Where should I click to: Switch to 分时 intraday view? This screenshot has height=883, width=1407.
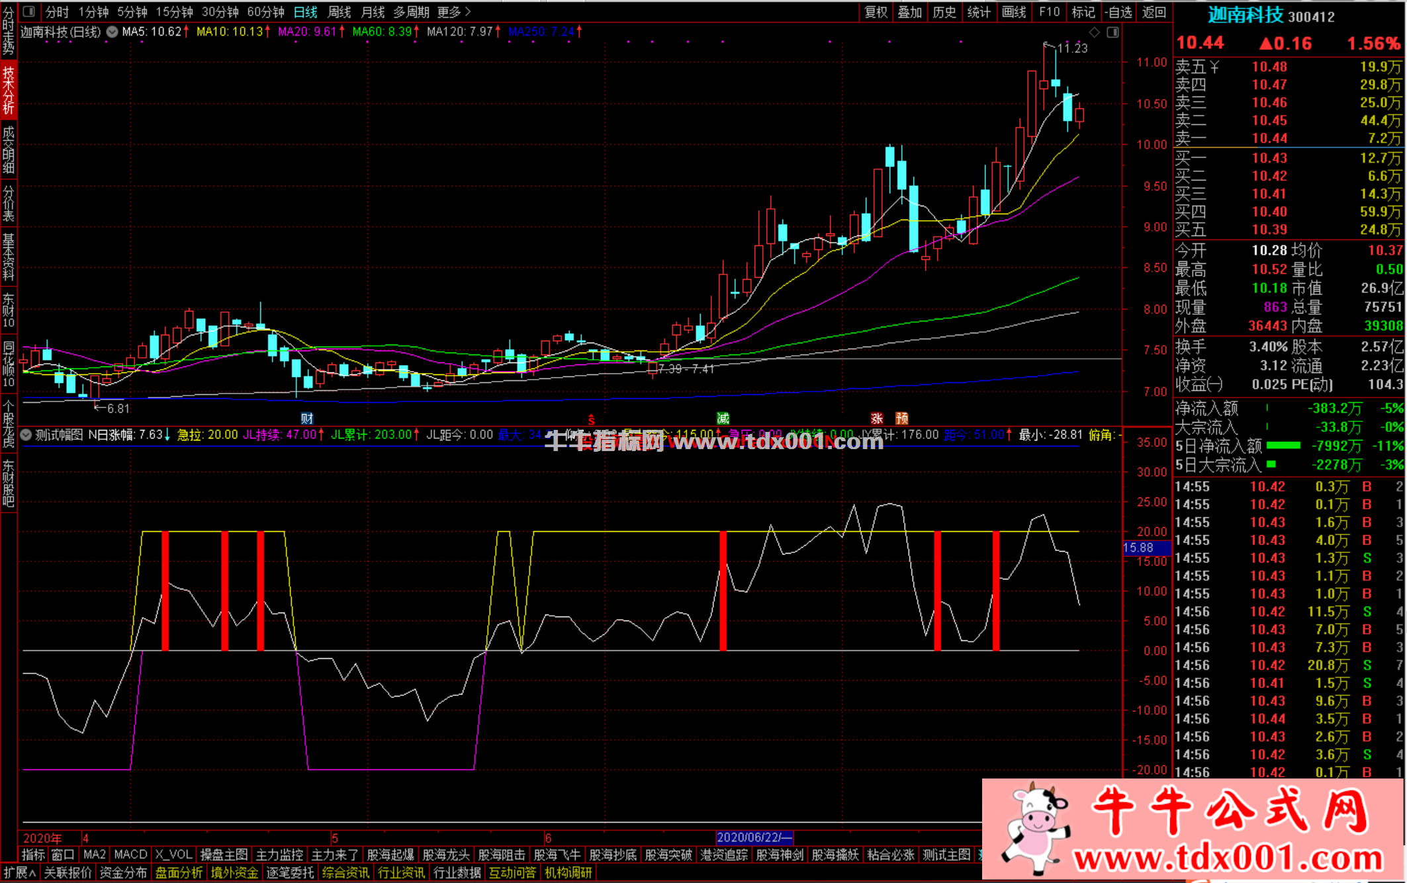tap(57, 12)
